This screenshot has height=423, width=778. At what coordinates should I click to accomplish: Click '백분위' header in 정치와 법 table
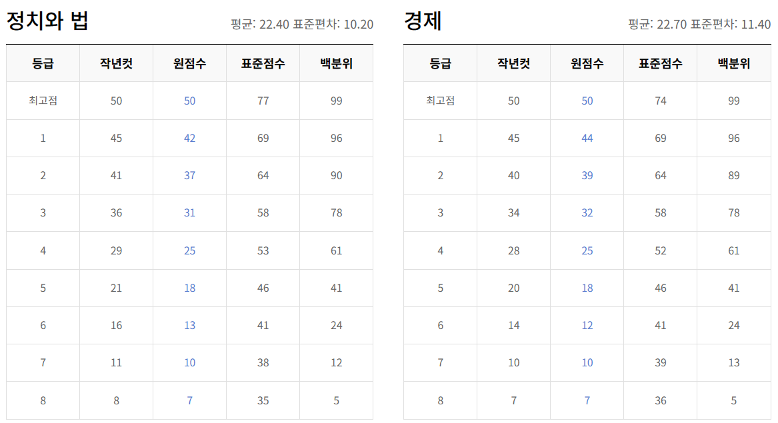click(x=337, y=63)
